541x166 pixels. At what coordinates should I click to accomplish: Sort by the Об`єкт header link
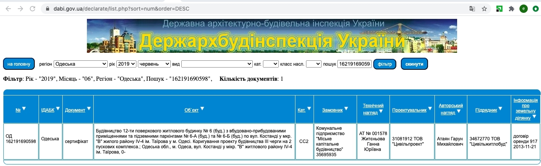tap(192, 110)
